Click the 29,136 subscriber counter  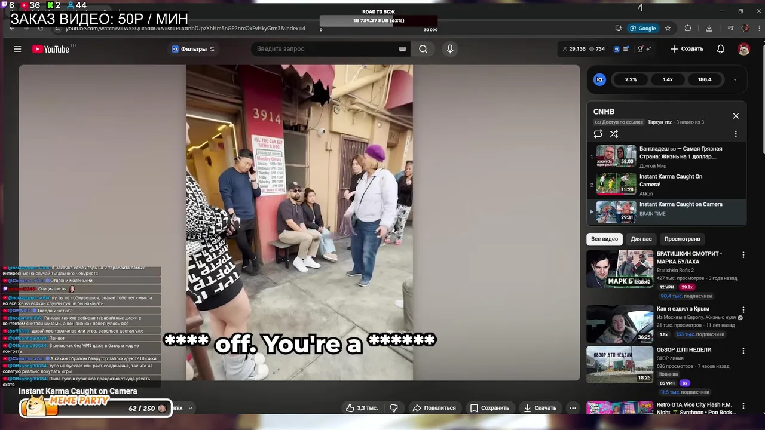574,49
